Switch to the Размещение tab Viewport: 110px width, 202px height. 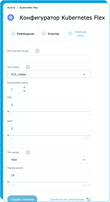tap(23, 34)
